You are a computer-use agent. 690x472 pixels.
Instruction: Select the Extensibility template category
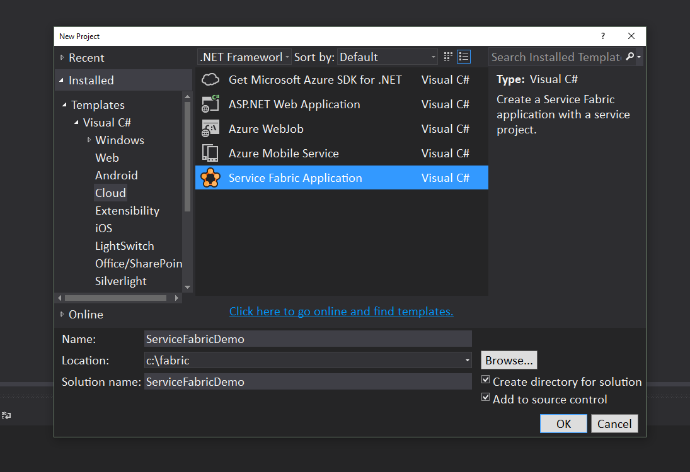(x=127, y=210)
